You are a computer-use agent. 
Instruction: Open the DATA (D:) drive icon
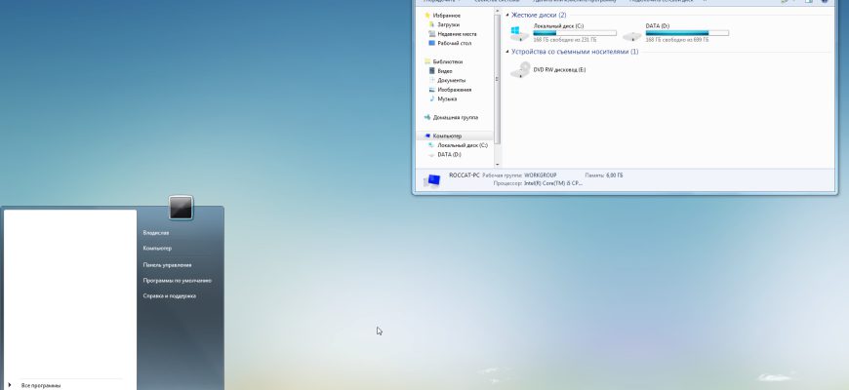tap(631, 36)
